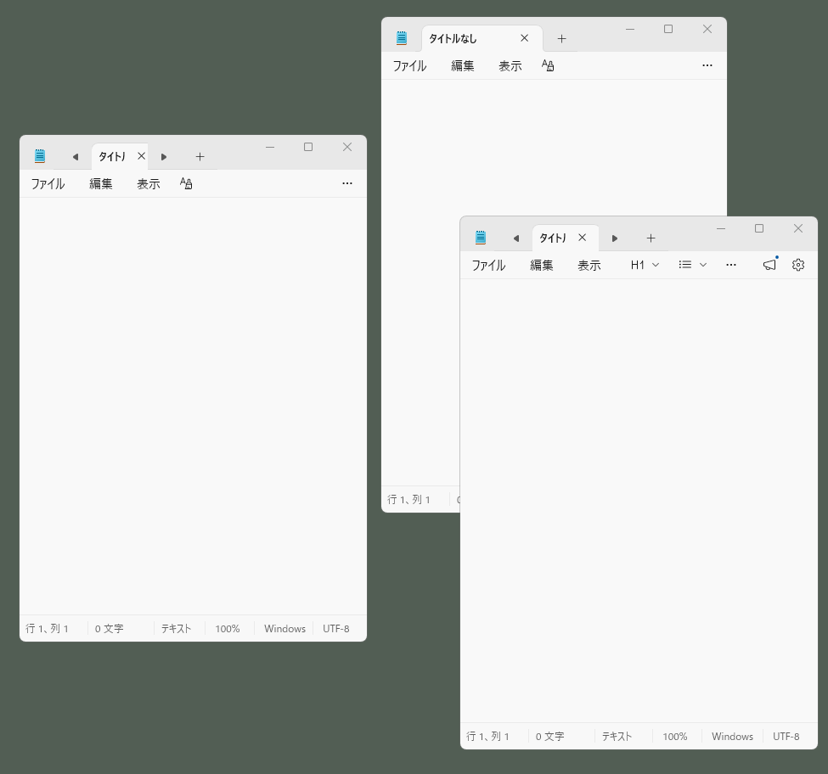
Task: Click the Aa formatting icon in the leftmost window
Action: pyautogui.click(x=187, y=183)
